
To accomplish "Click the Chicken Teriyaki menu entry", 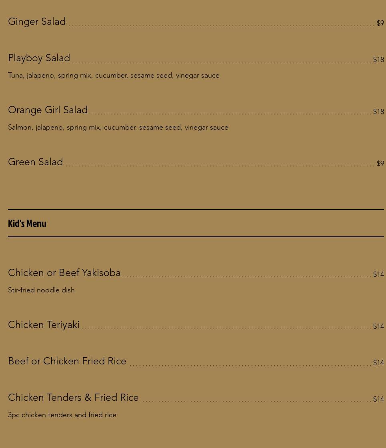I will tap(44, 325).
